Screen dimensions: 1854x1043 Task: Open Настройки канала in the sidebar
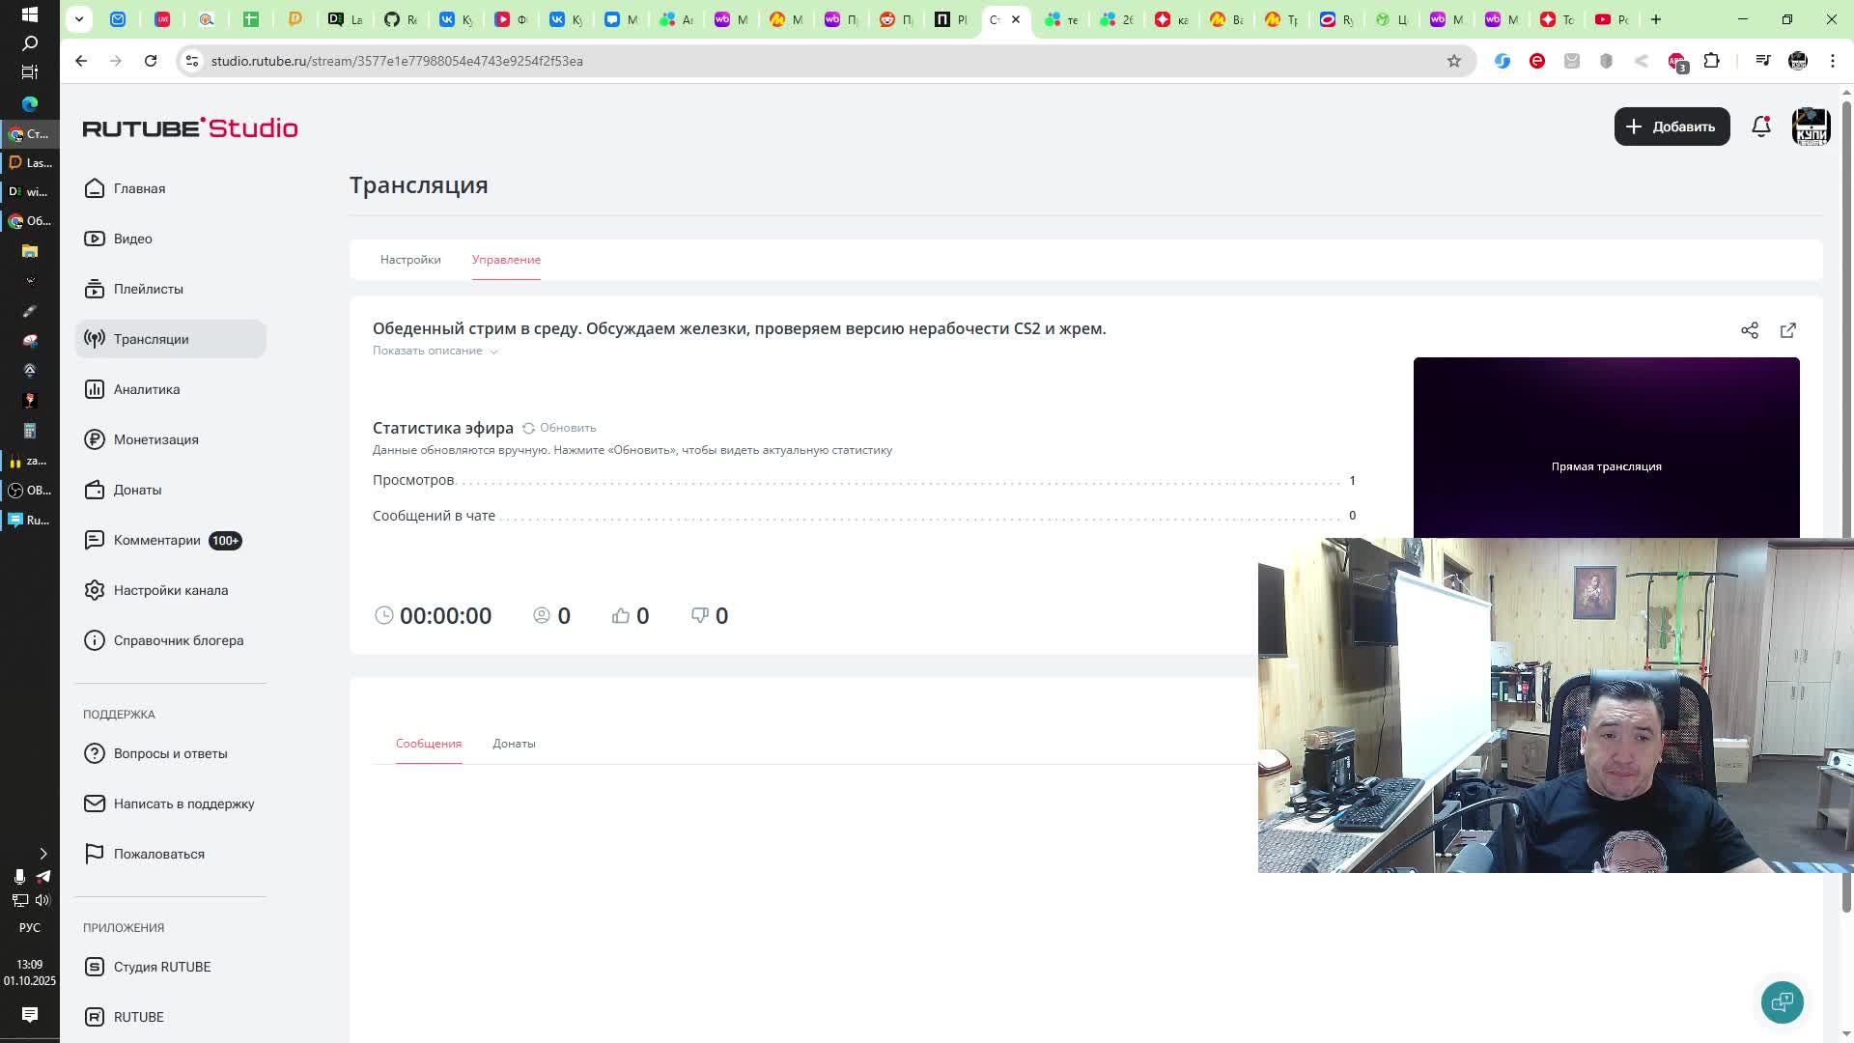click(170, 590)
